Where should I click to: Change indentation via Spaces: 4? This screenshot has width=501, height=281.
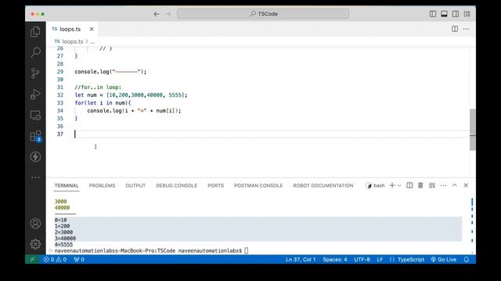click(335, 259)
